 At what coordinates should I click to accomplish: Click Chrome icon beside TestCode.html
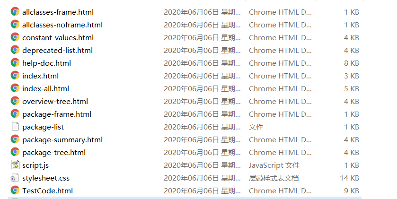[15, 190]
